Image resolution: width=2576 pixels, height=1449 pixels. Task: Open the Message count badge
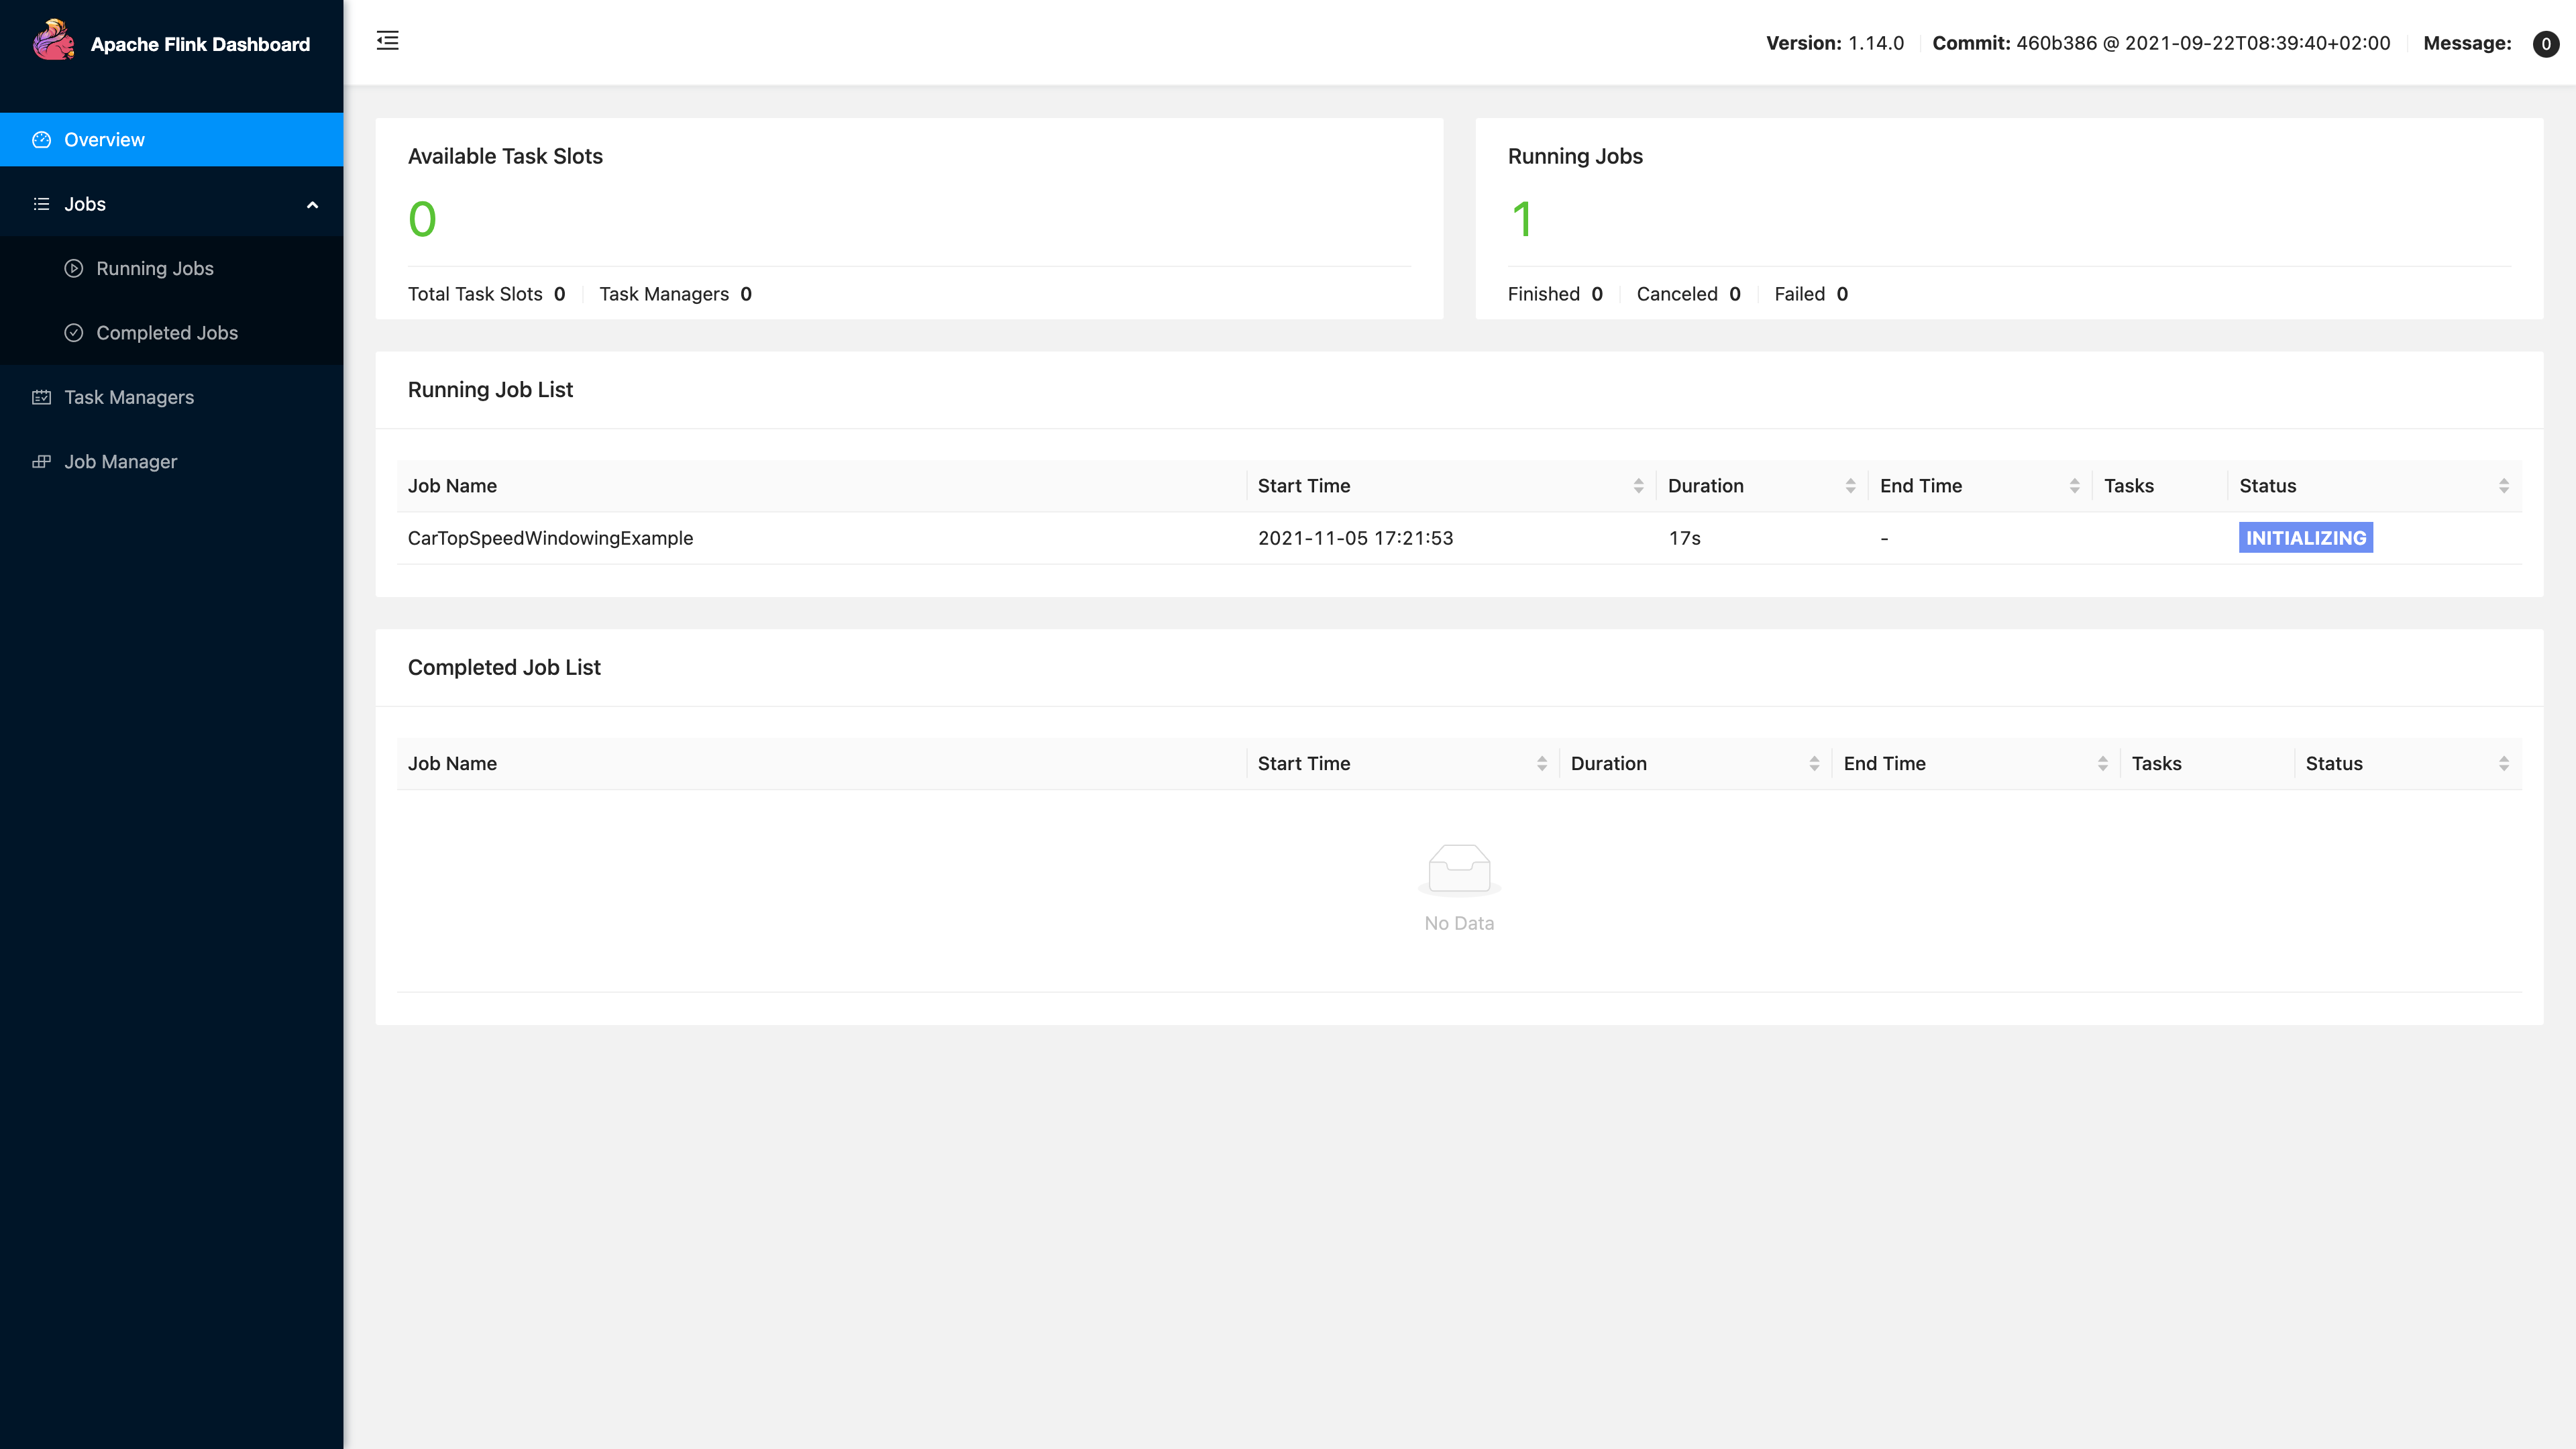pyautogui.click(x=2545, y=43)
